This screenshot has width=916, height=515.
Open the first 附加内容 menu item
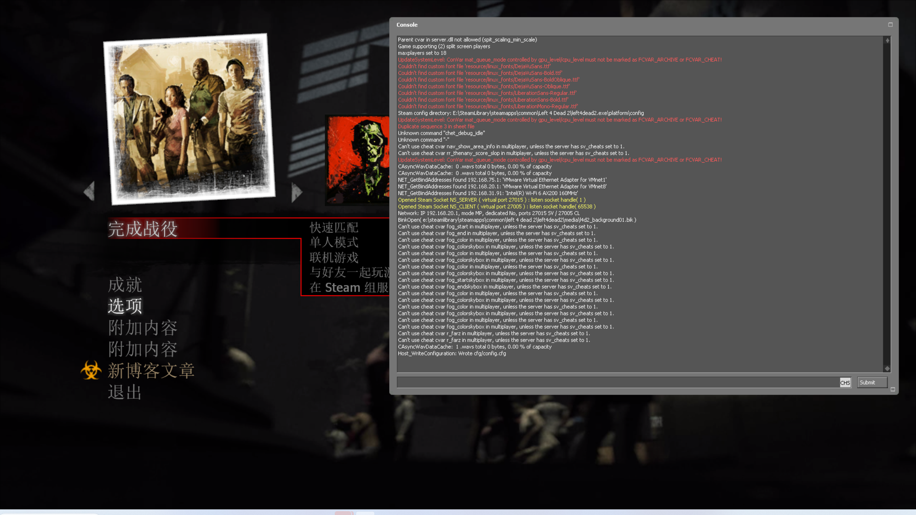(143, 328)
